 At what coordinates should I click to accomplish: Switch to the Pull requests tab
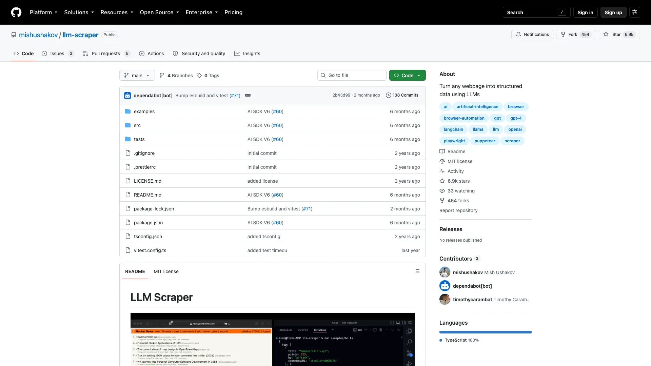click(106, 54)
